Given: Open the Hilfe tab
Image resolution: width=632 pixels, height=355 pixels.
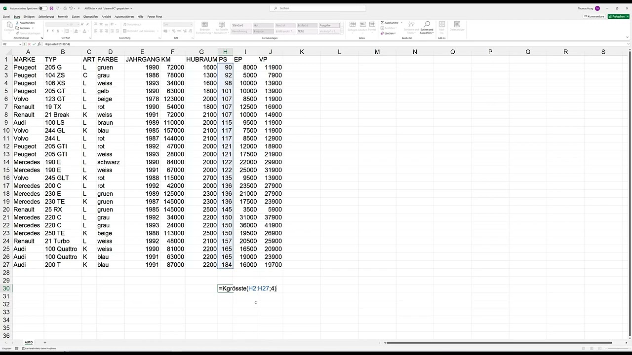Looking at the screenshot, I should click(x=141, y=16).
